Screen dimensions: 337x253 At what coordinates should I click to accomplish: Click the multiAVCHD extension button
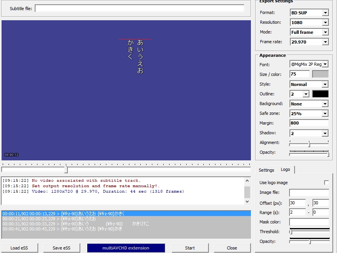(x=126, y=248)
